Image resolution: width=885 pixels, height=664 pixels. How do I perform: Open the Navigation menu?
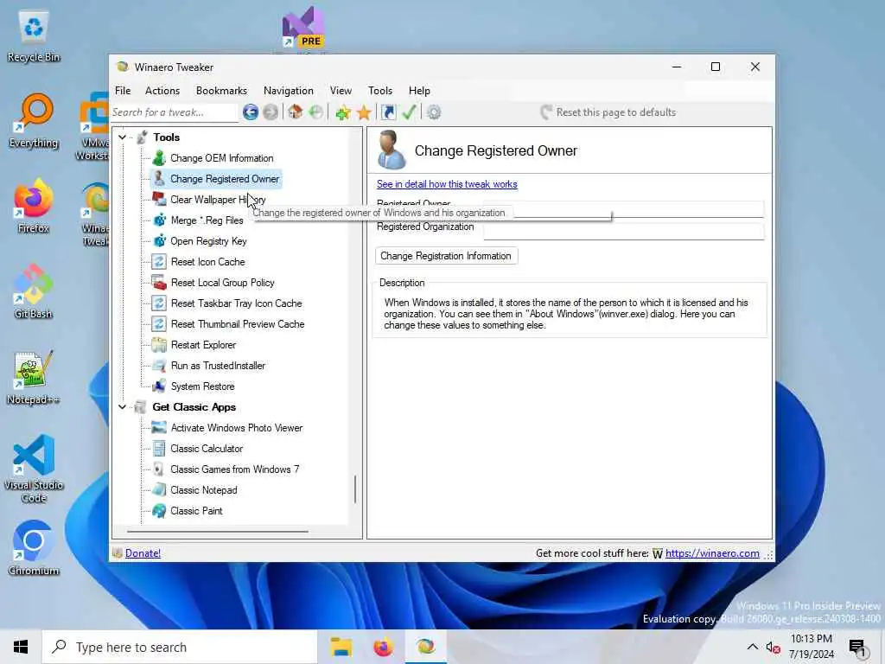click(x=289, y=91)
